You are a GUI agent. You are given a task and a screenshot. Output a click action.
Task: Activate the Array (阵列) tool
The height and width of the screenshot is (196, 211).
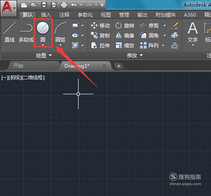tap(149, 45)
